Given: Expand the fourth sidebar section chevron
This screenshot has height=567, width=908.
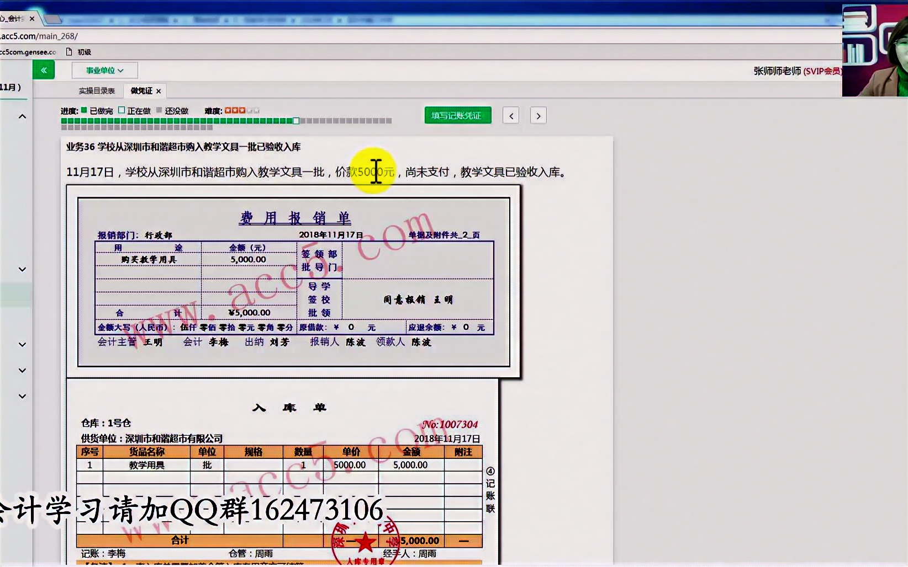Looking at the screenshot, I should point(22,370).
